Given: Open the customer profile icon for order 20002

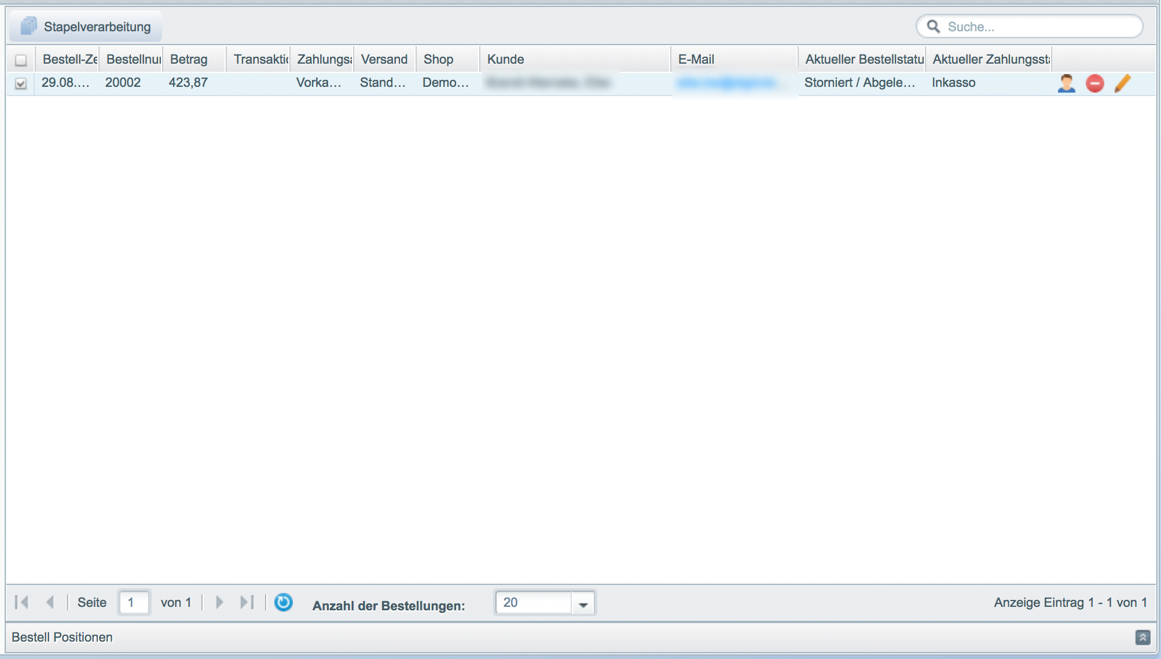Looking at the screenshot, I should point(1066,83).
